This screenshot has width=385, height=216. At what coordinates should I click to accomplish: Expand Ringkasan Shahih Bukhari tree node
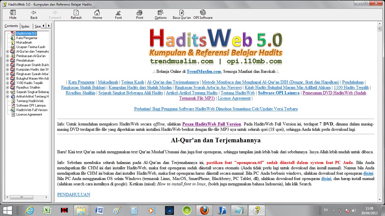point(7,65)
